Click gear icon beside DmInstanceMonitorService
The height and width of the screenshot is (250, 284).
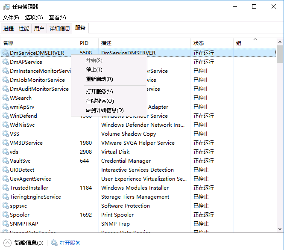pos(6,71)
